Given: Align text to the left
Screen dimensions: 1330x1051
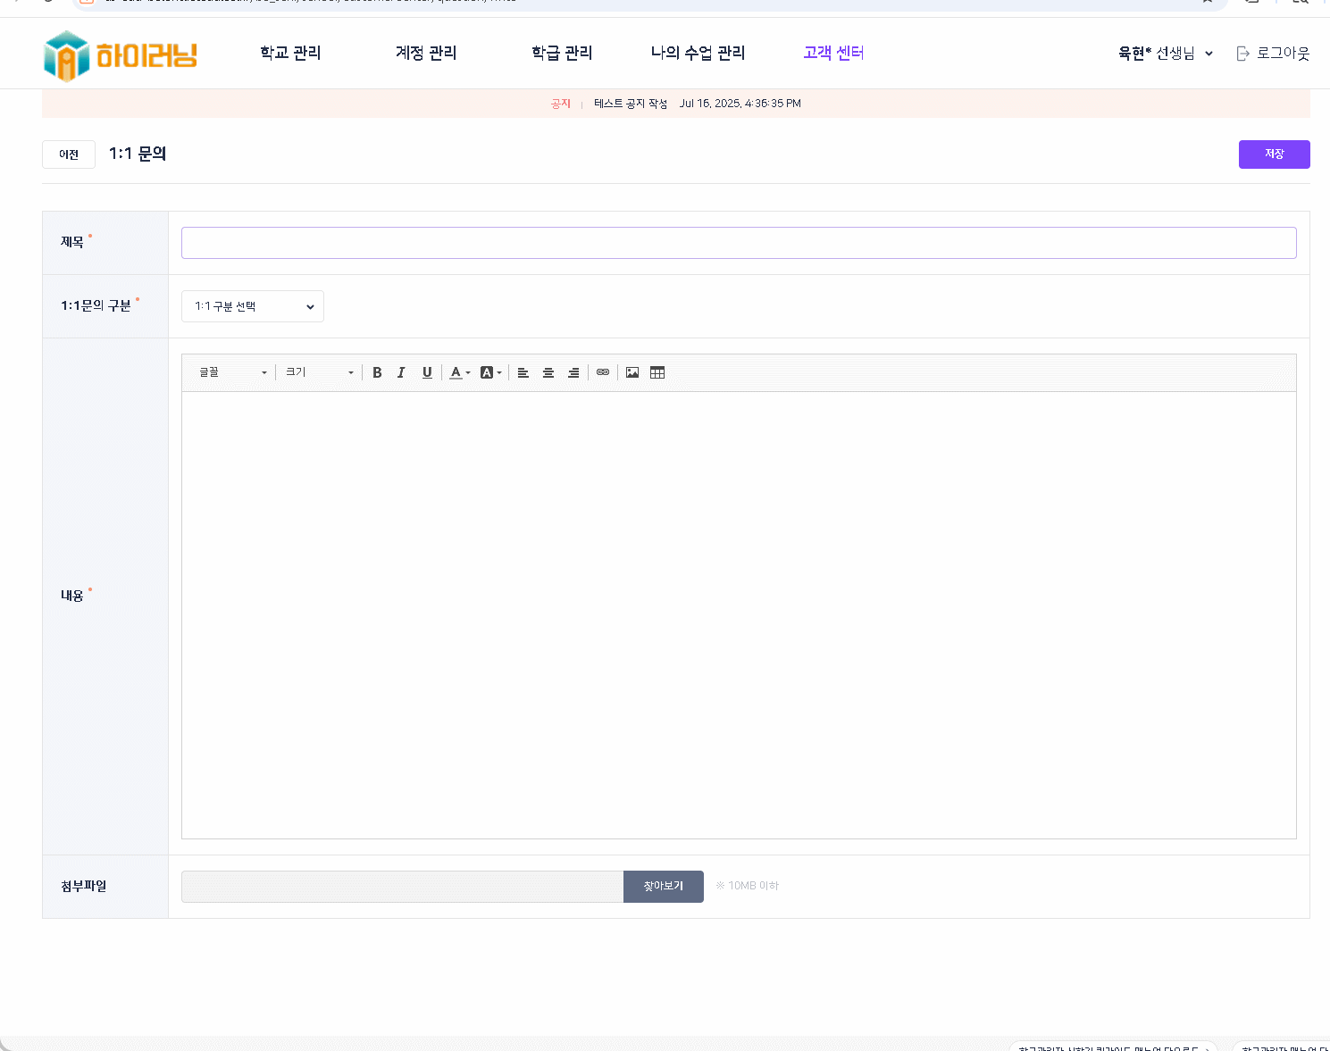Looking at the screenshot, I should coord(523,372).
